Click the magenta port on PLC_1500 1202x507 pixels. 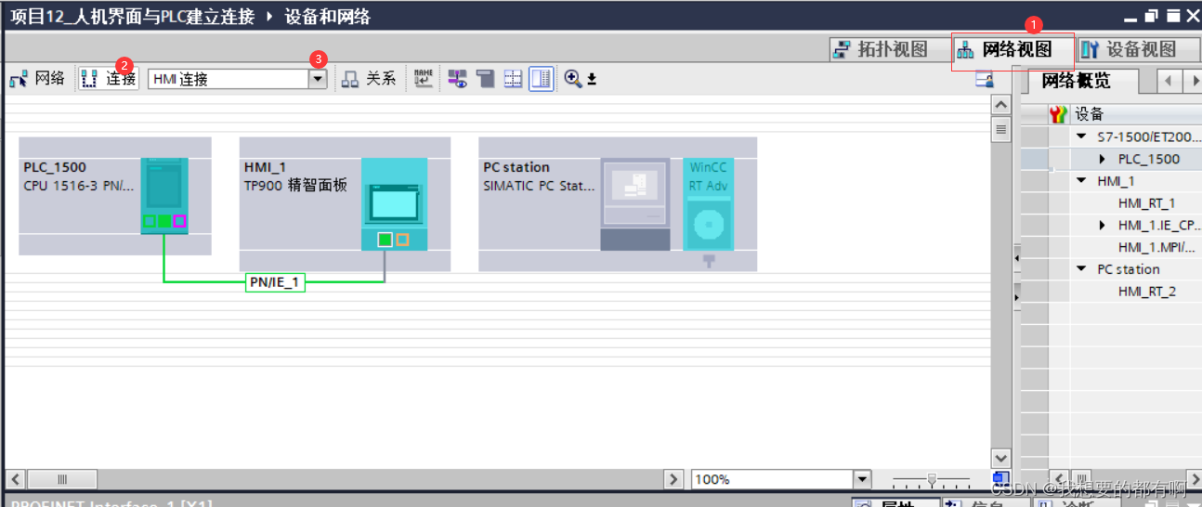pos(179,221)
